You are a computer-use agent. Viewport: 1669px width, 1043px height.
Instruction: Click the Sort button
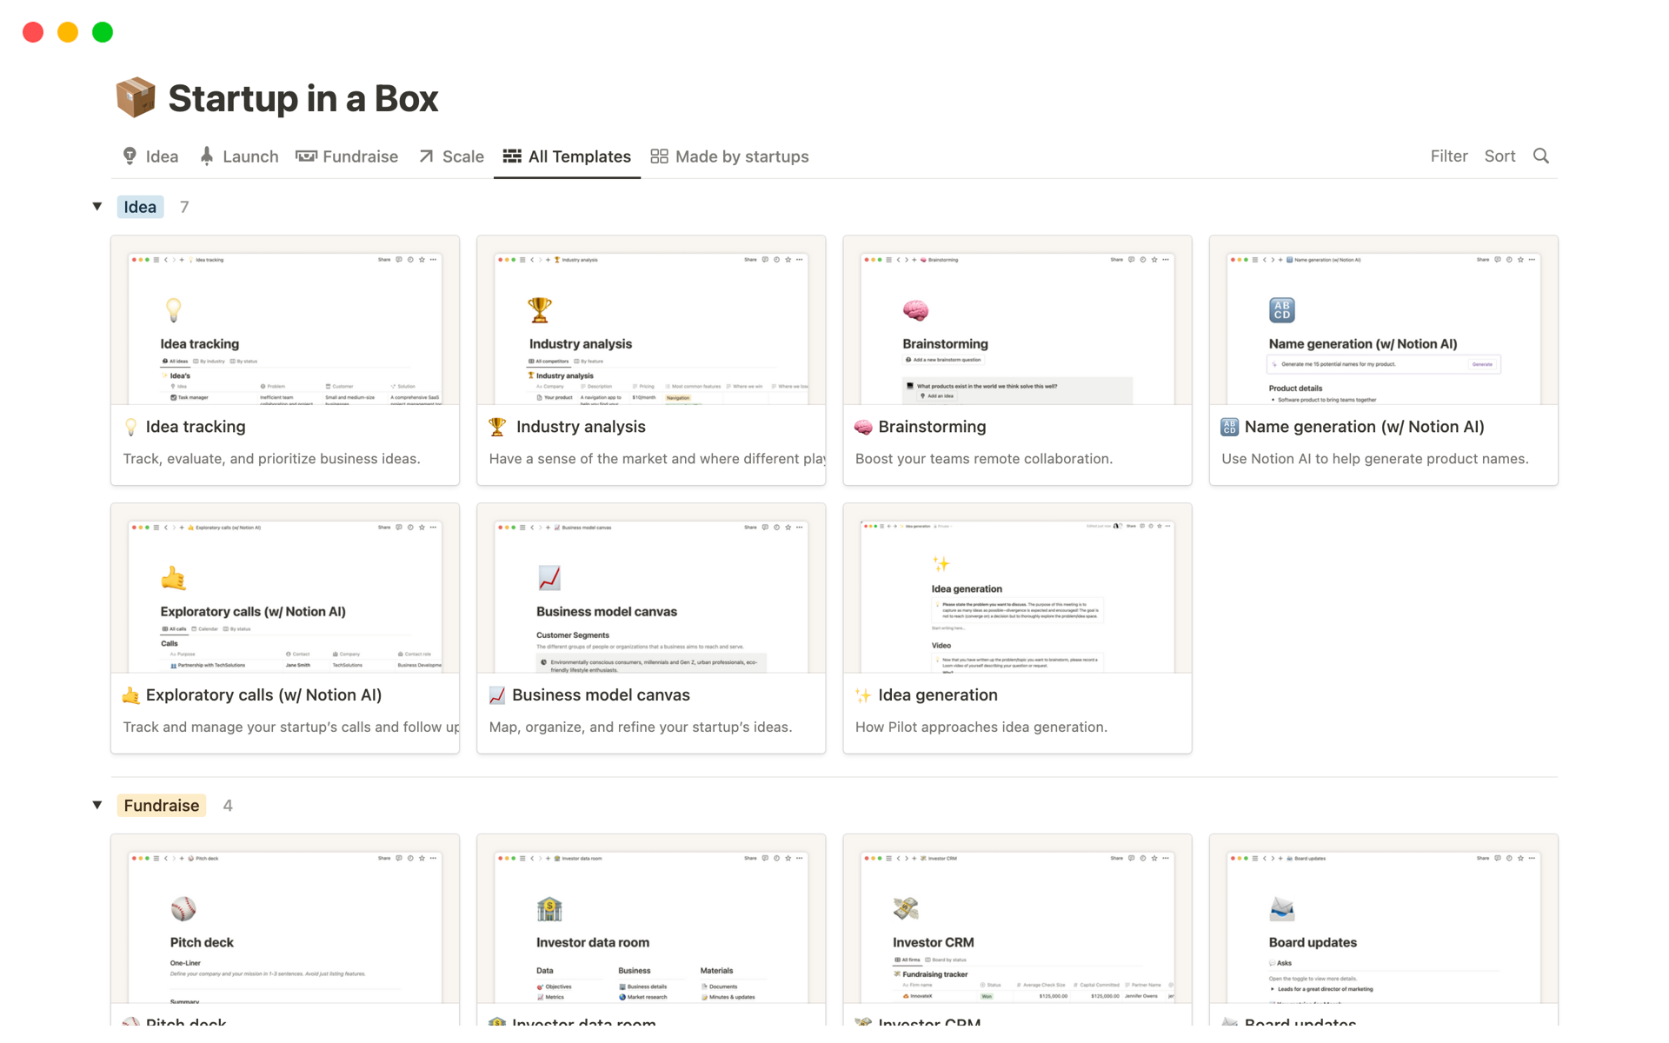(1499, 155)
